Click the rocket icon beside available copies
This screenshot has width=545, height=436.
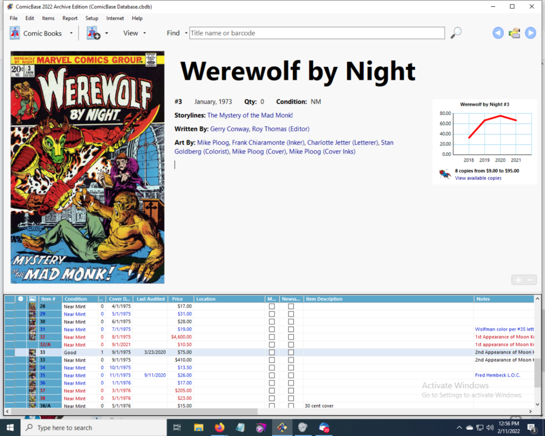[445, 174]
